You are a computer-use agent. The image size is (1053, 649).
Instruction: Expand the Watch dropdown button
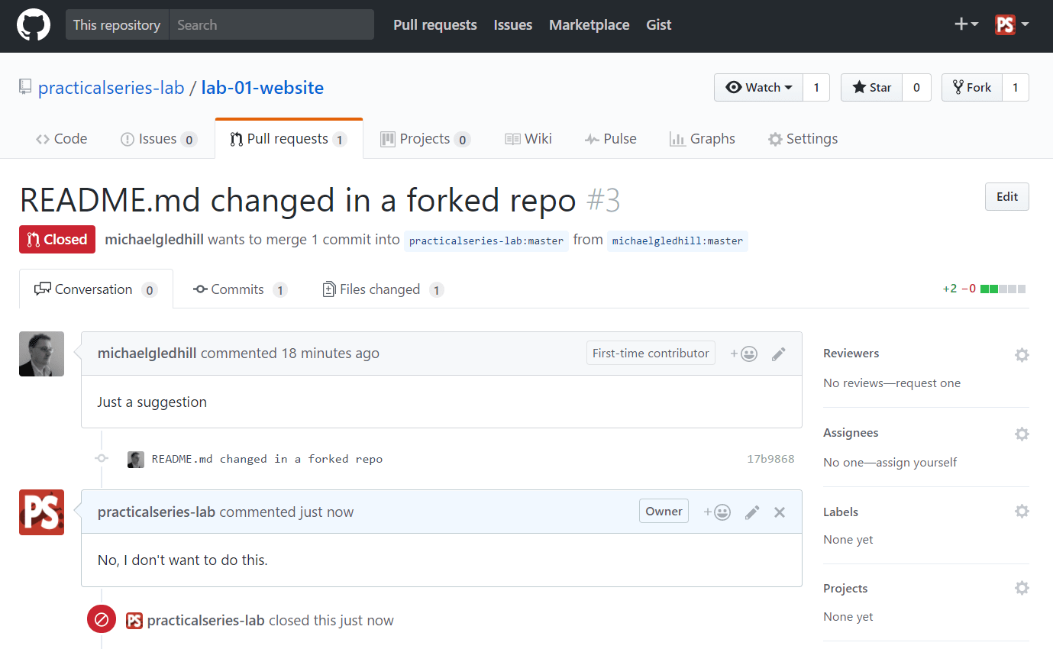tap(758, 88)
